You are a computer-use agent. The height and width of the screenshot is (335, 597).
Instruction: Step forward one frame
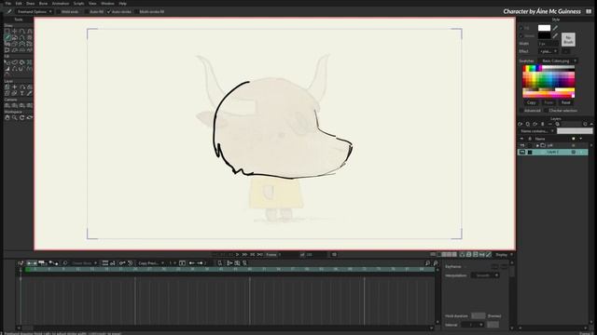[x=244, y=254]
